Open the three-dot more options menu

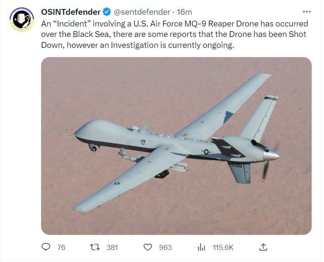click(306, 12)
